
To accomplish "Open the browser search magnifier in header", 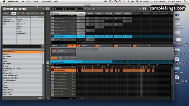I will coord(48,9).
